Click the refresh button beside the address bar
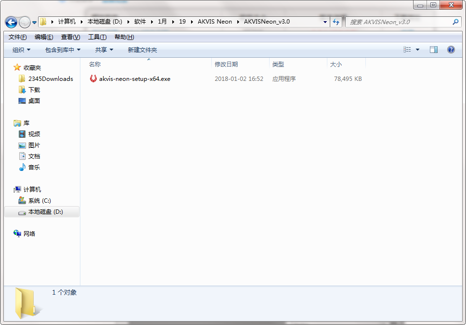The width and height of the screenshot is (466, 325). (x=336, y=22)
